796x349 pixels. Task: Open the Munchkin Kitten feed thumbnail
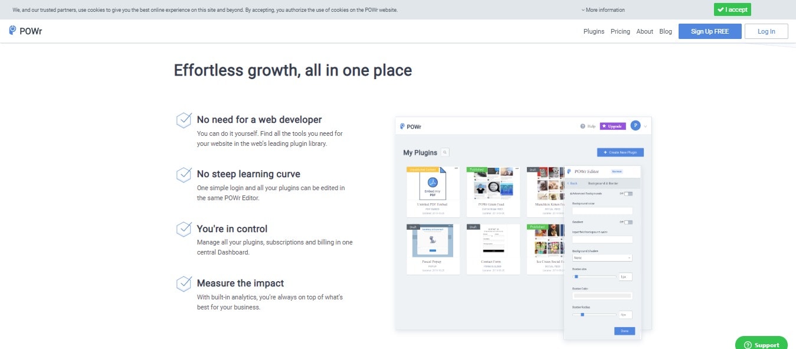coord(546,183)
